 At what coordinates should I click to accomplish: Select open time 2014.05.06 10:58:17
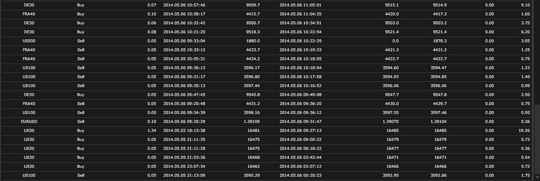[x=184, y=14]
